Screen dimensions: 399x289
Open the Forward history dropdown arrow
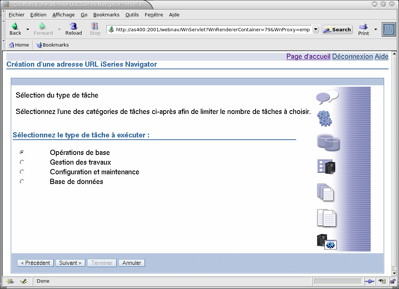(x=59, y=29)
